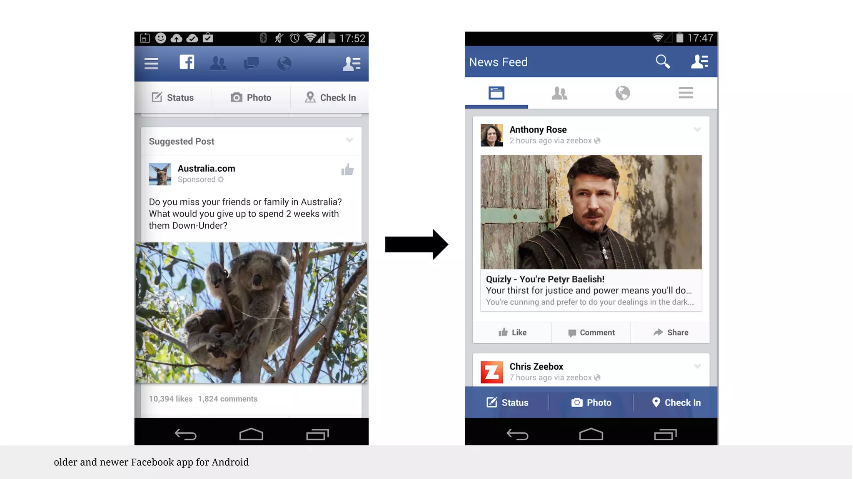Open friend requests icon in older app

pos(218,63)
